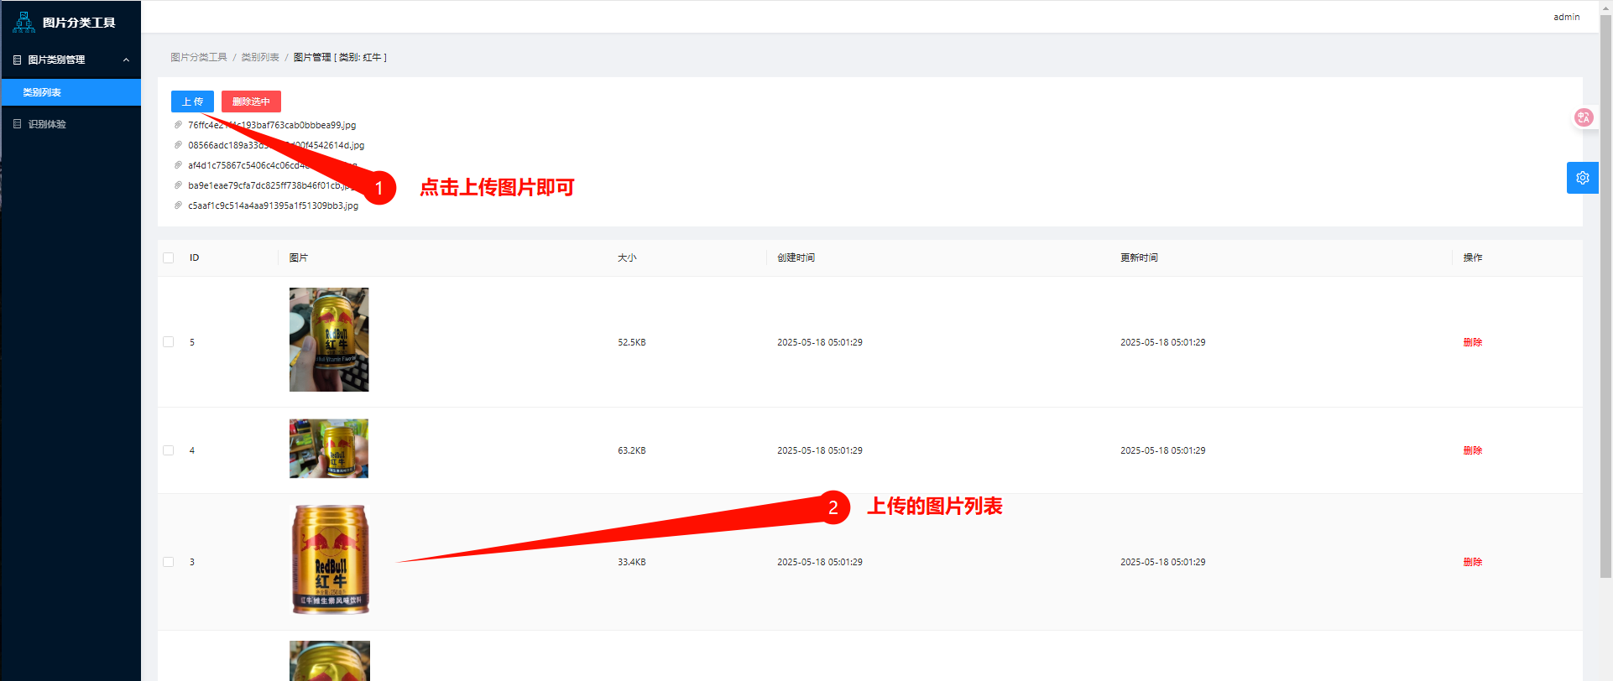
Task: Select 类别列表 in the sidebar
Action: [x=42, y=92]
